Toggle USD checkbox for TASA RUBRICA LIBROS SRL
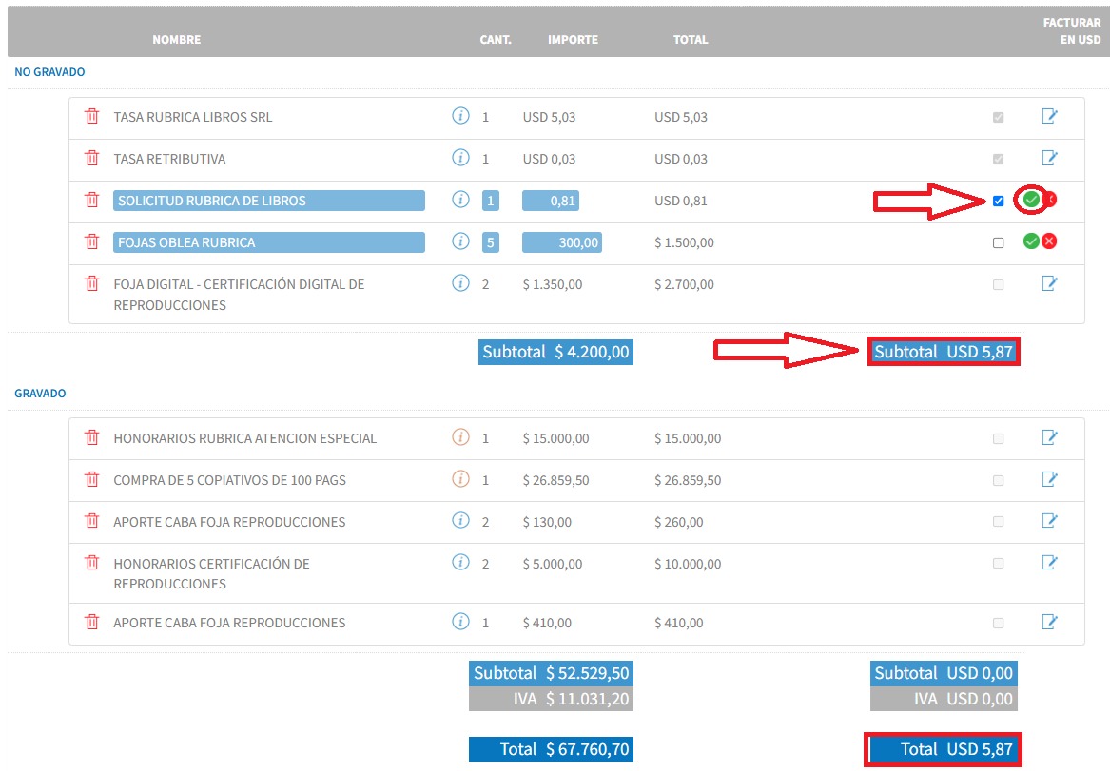This screenshot has height=771, width=1110. click(998, 118)
